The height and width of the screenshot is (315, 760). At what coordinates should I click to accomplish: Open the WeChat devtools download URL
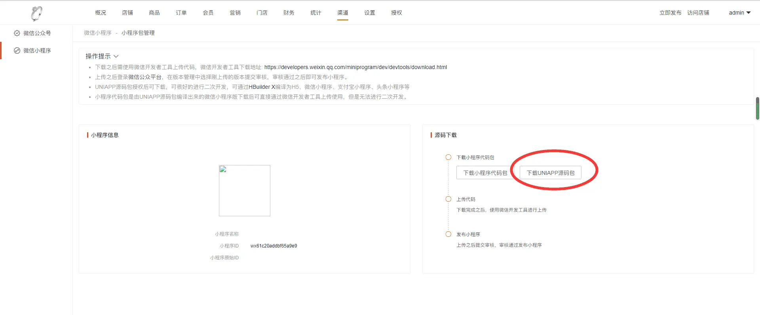tap(355, 67)
